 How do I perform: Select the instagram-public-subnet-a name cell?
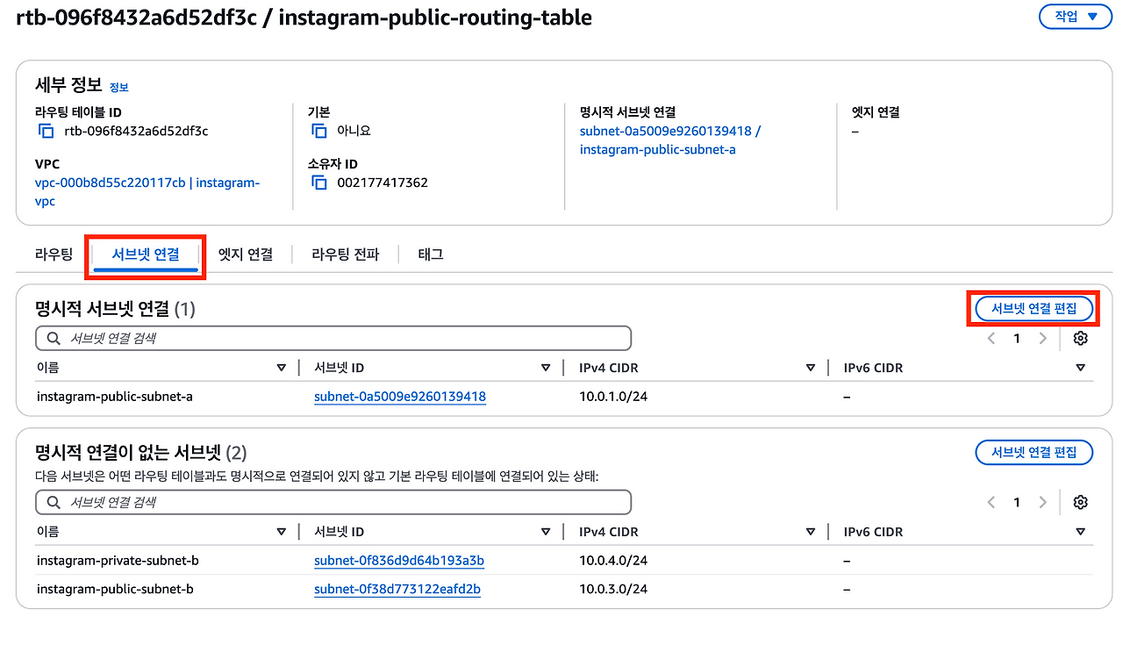[x=115, y=397]
